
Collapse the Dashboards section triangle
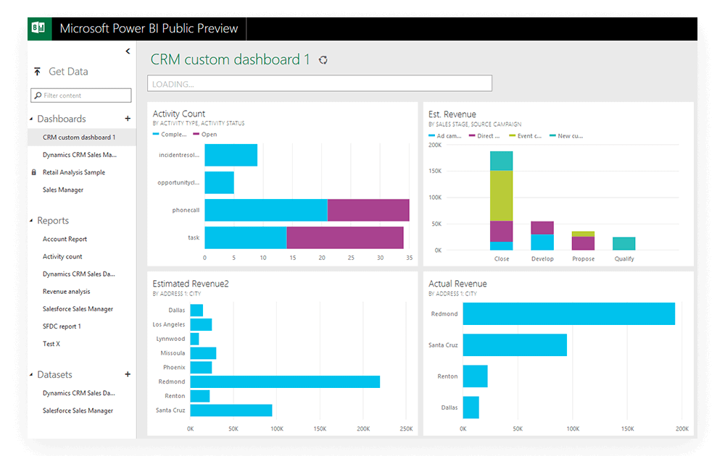(x=31, y=119)
